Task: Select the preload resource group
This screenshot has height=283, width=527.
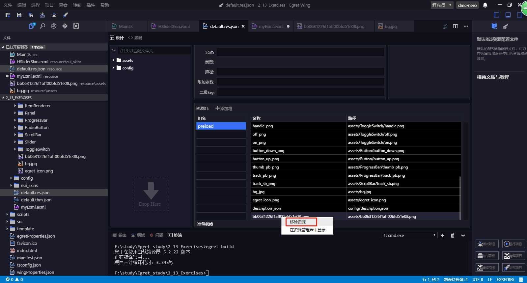Action: pos(221,126)
